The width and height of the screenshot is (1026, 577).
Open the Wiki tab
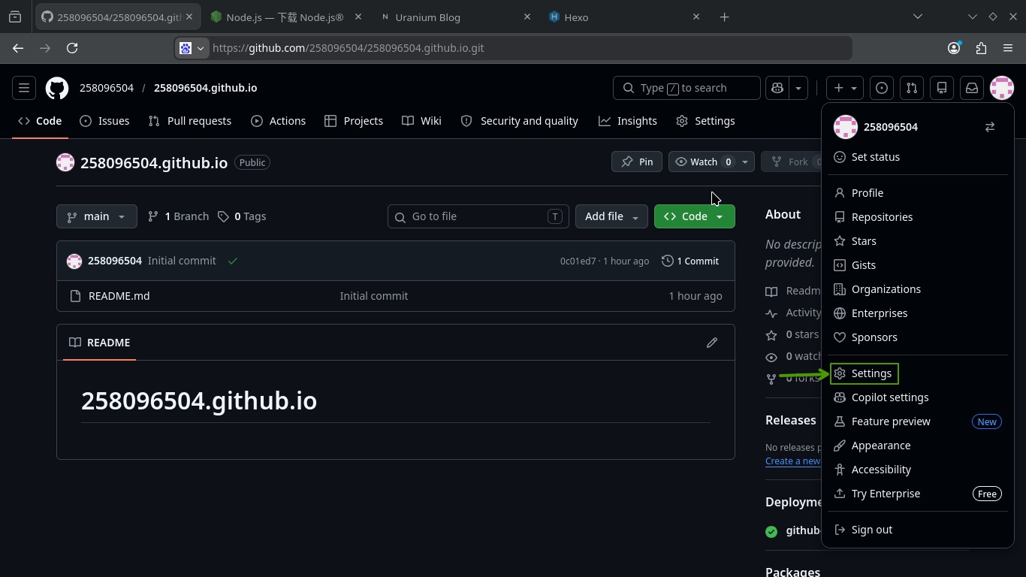coord(422,121)
